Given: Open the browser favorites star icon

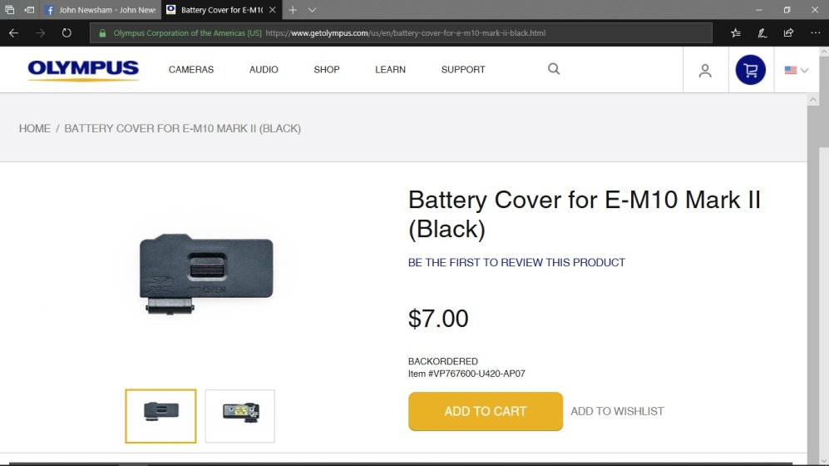Looking at the screenshot, I should click(735, 32).
